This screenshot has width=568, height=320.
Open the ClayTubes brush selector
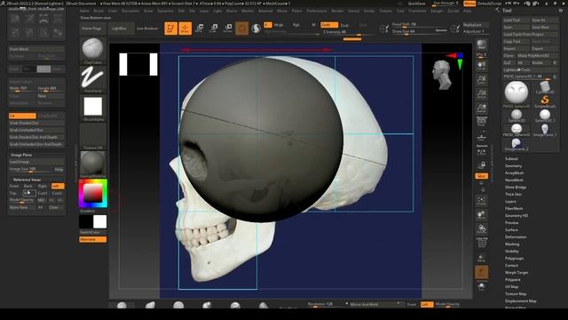[92, 51]
